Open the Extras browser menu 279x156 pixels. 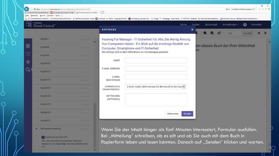click(x=57, y=15)
